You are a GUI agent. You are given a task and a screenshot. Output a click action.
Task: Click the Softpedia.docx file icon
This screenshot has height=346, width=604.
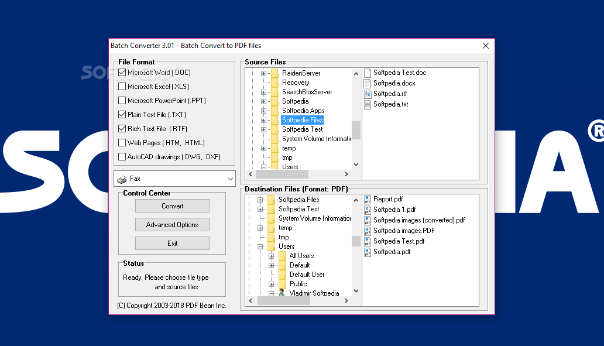(x=368, y=83)
